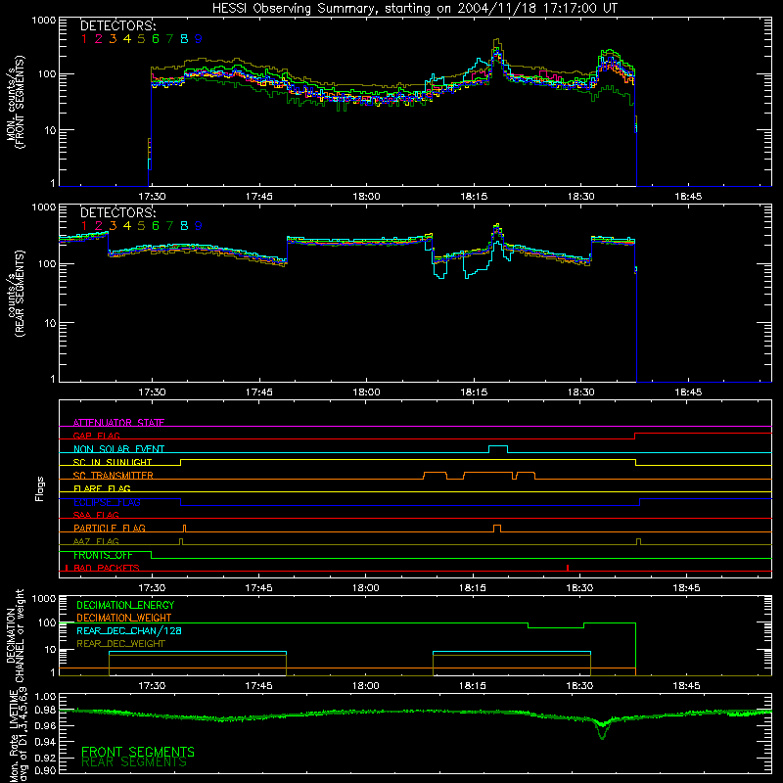Click the NON_SOLAR_EVENT flag label
This screenshot has width=783, height=783.
point(118,449)
